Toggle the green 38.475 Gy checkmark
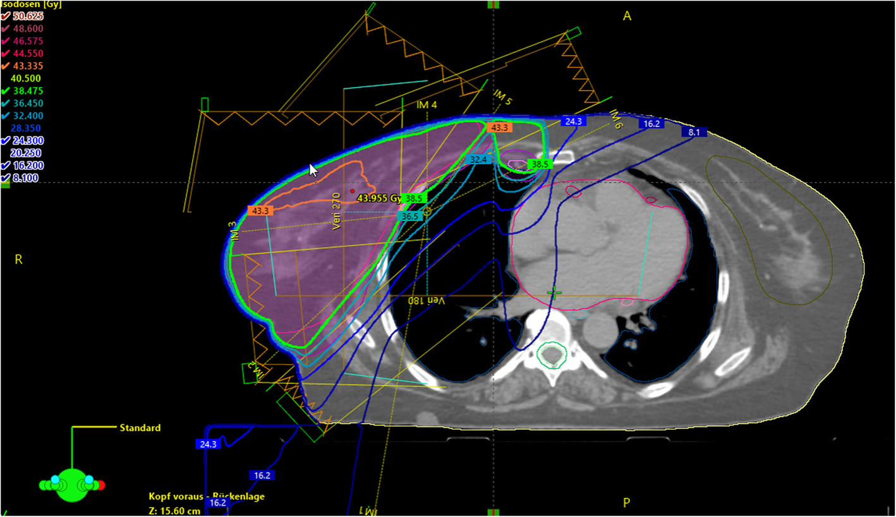 pyautogui.click(x=6, y=91)
